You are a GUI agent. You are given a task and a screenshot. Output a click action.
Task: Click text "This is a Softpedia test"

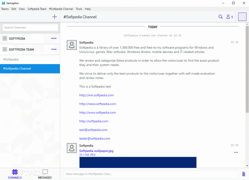[x=95, y=87]
